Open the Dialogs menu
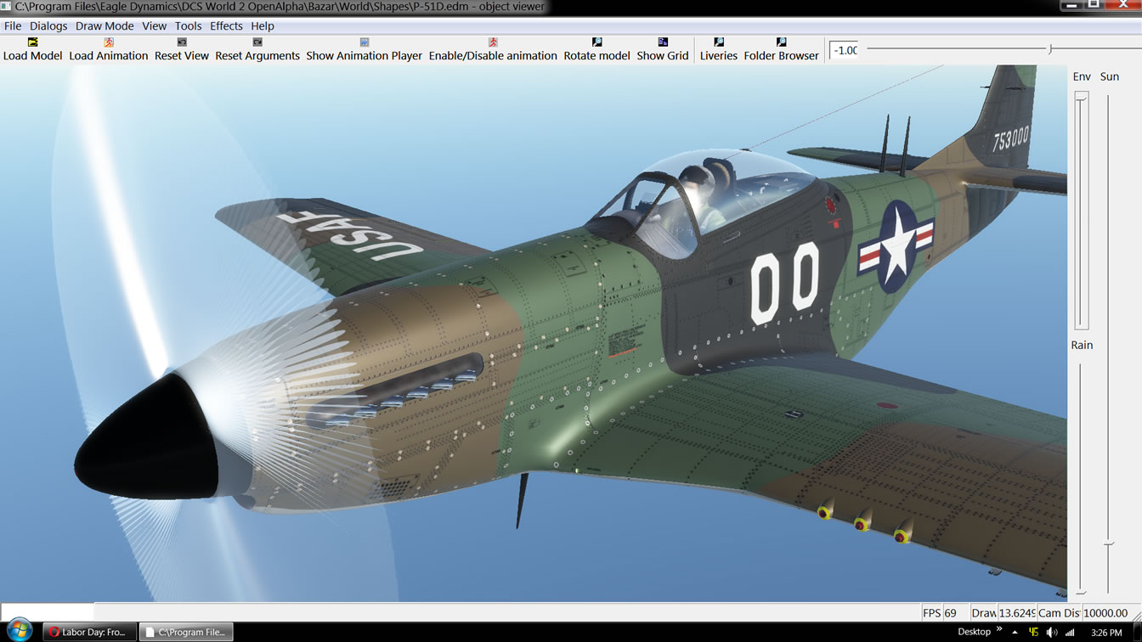 [48, 25]
